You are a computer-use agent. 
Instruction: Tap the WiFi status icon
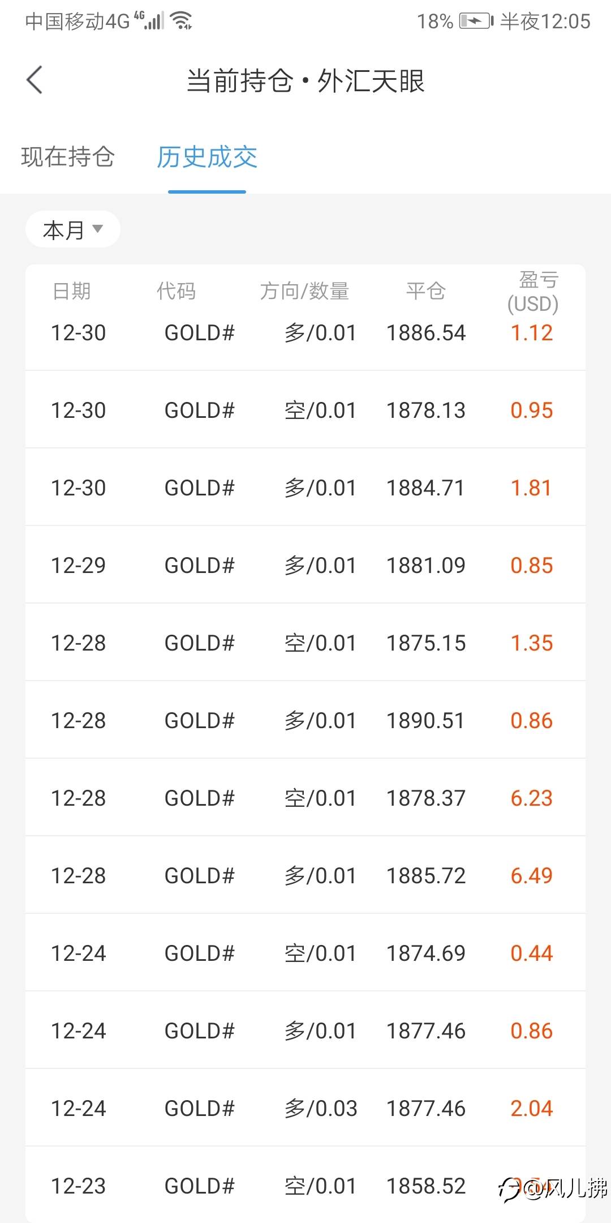click(x=182, y=21)
